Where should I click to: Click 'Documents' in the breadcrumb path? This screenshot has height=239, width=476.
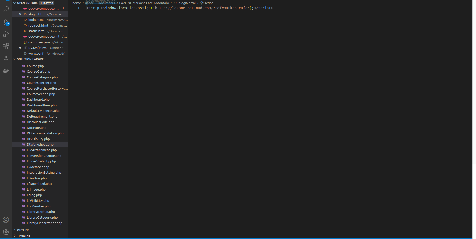click(x=106, y=3)
